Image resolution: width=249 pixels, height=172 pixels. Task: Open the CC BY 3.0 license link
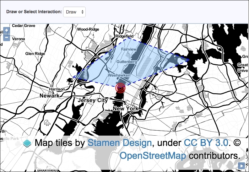coord(206,142)
